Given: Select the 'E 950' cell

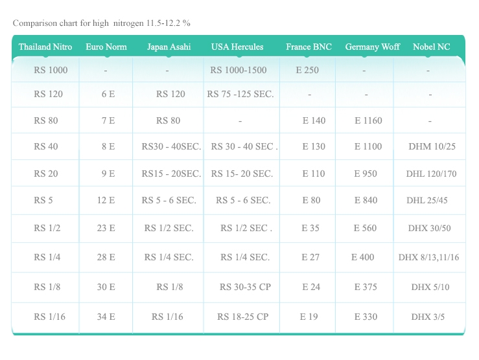Looking at the screenshot, I should (366, 174).
